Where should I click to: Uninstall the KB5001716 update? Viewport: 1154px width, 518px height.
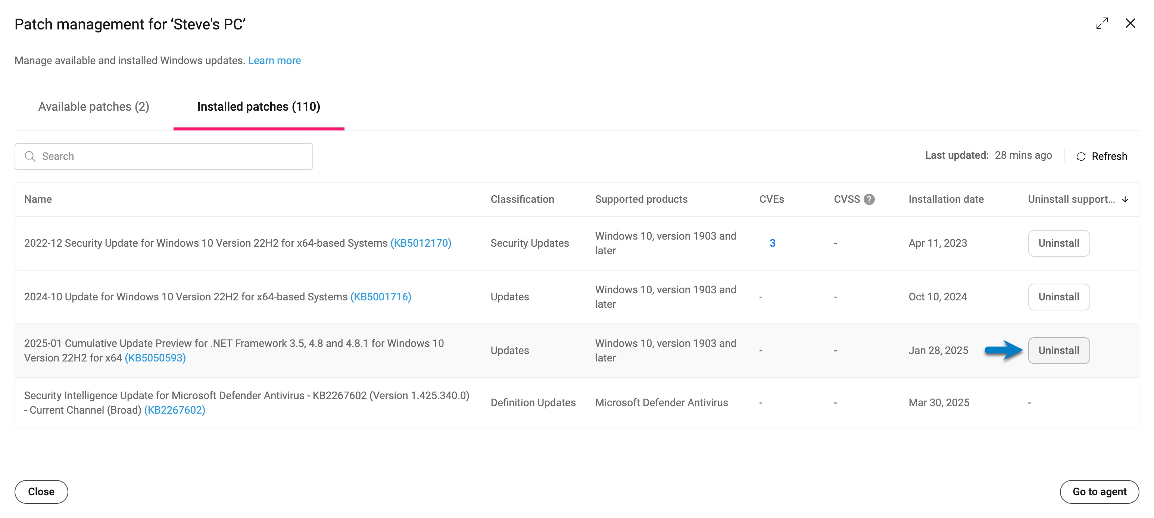(x=1058, y=297)
